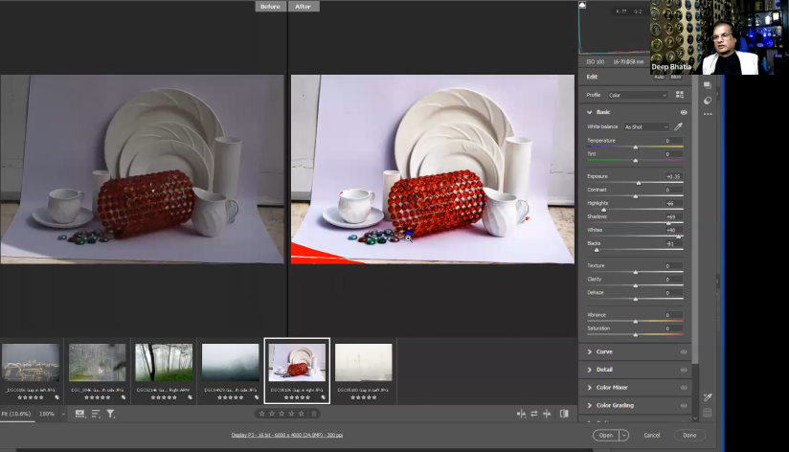
Task: Open the White balance As Shot dropdown
Action: pyautogui.click(x=646, y=126)
